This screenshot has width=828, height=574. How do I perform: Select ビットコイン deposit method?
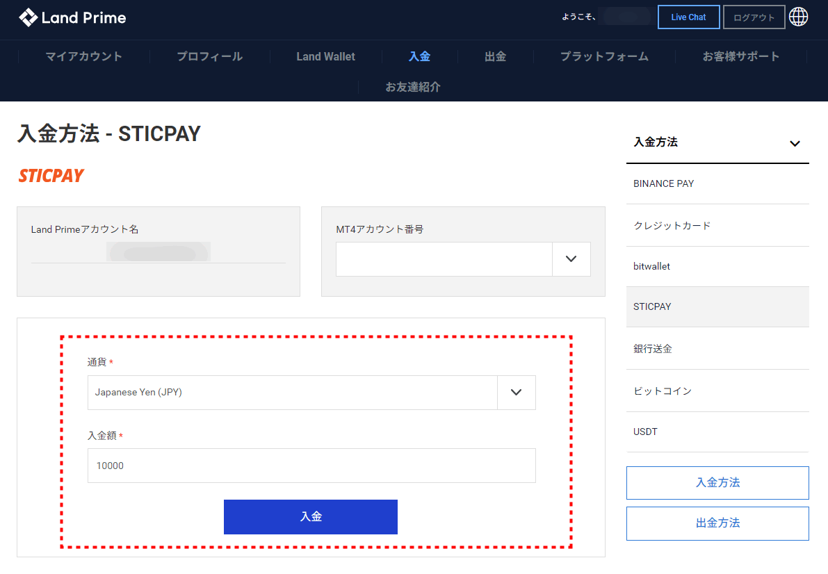[x=717, y=391]
